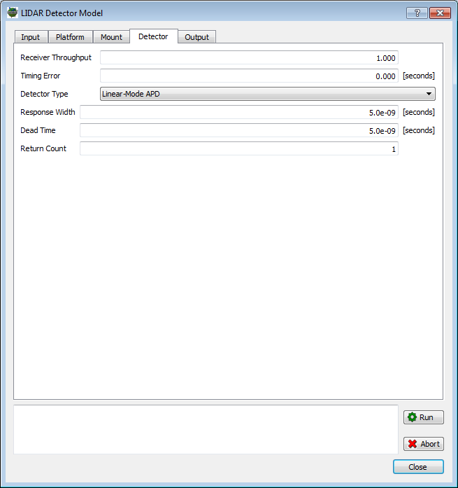Click the Receiver Throughput value field
458x488 pixels.
pyautogui.click(x=249, y=58)
